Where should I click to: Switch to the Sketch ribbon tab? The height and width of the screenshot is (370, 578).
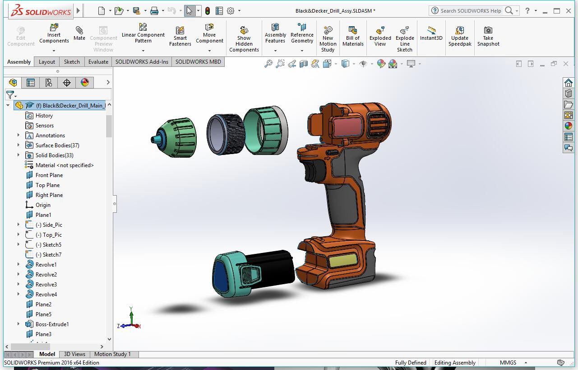click(x=72, y=62)
